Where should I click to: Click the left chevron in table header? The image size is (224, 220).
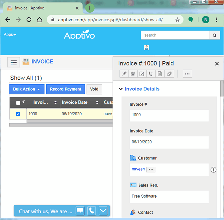24,102
